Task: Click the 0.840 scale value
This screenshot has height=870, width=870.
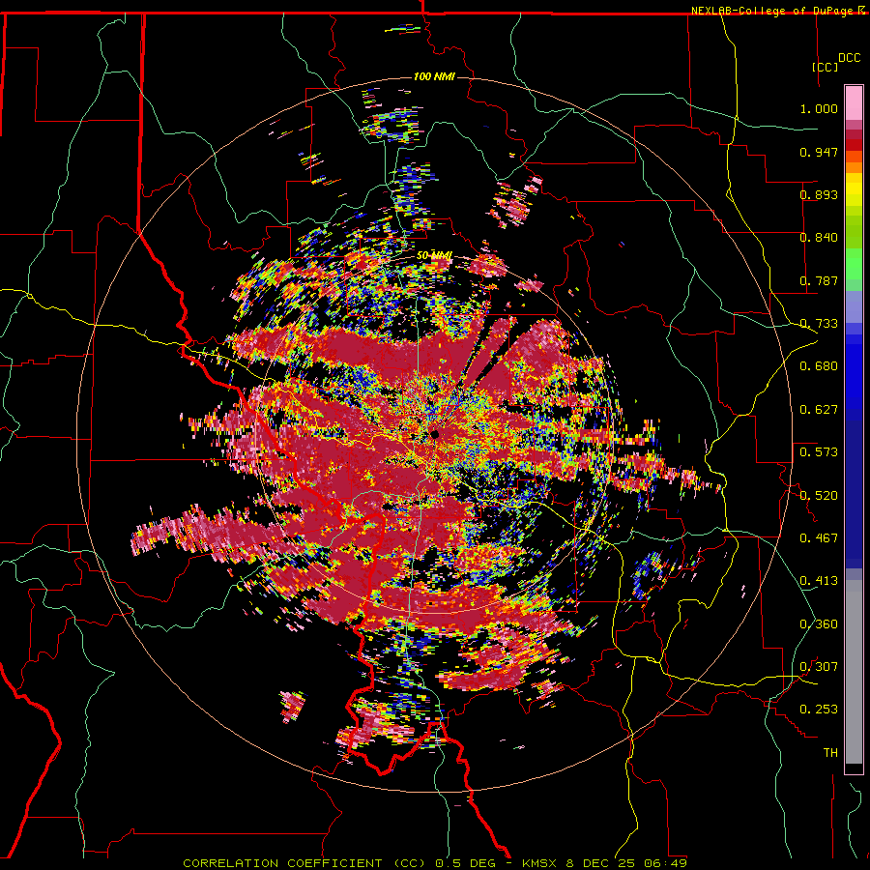Action: [x=819, y=238]
